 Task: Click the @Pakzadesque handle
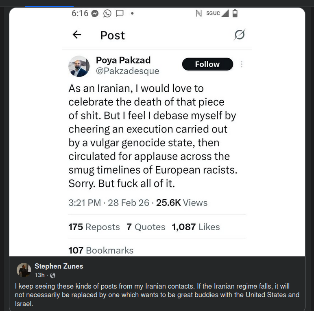[x=127, y=71]
